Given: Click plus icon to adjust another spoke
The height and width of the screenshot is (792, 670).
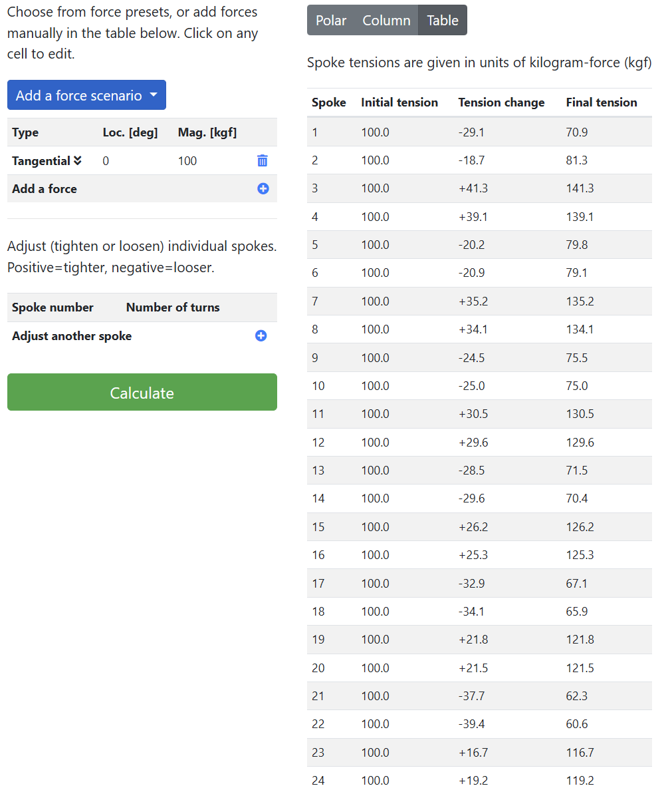Looking at the screenshot, I should [x=261, y=336].
